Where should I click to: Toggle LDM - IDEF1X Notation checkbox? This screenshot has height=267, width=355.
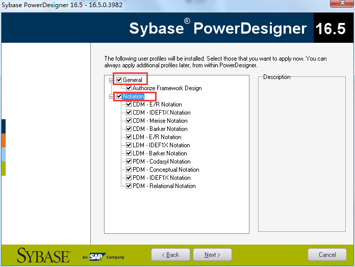coord(129,145)
